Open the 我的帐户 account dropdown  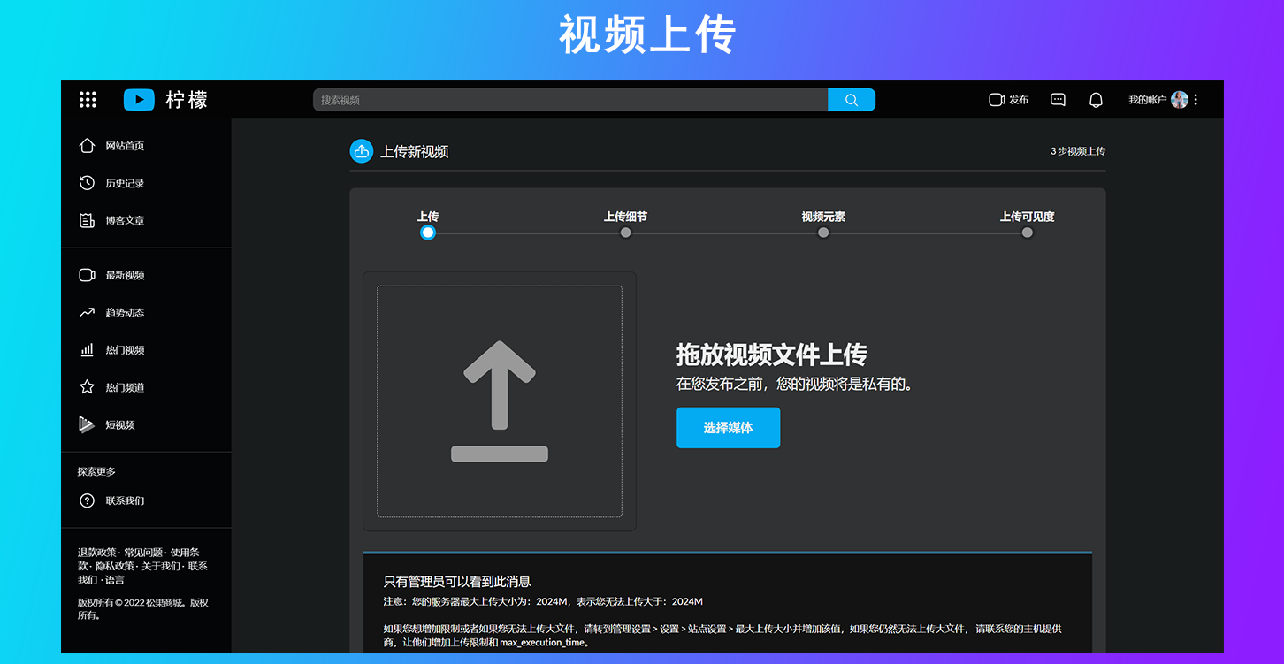coord(1147,100)
